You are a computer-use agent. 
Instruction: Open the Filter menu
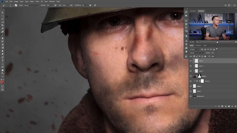37,1
